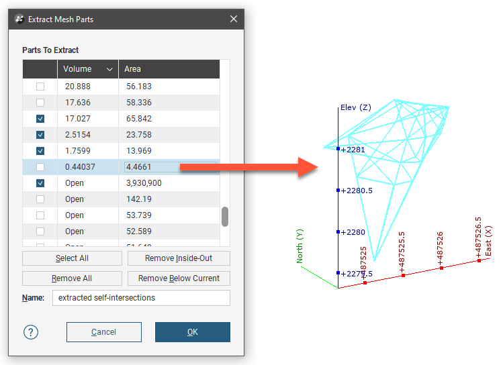Click the parts list vertical scrollbar handle
The image size is (501, 365).
225,217
